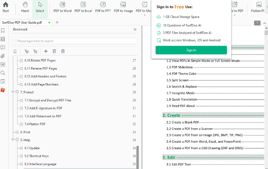Open bookmark 7.3 Add Watermark to PDF
The height and width of the screenshot is (169, 268).
43,116
